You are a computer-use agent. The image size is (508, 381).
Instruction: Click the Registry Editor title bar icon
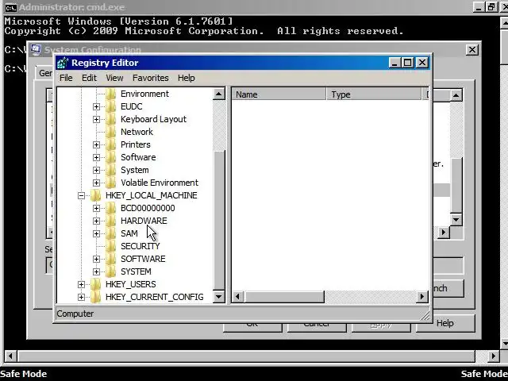(x=63, y=63)
